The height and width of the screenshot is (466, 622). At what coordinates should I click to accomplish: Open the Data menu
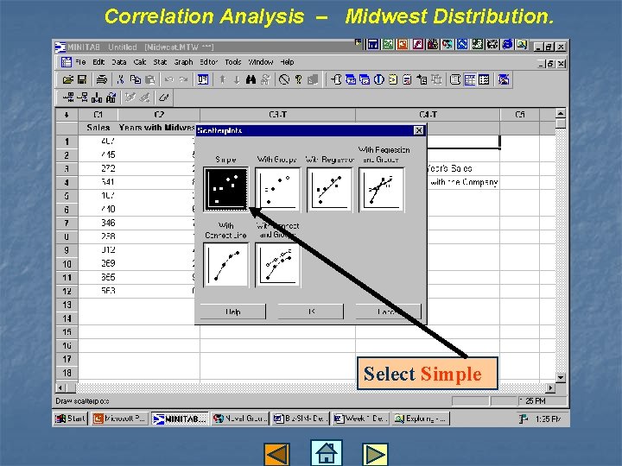[118, 62]
